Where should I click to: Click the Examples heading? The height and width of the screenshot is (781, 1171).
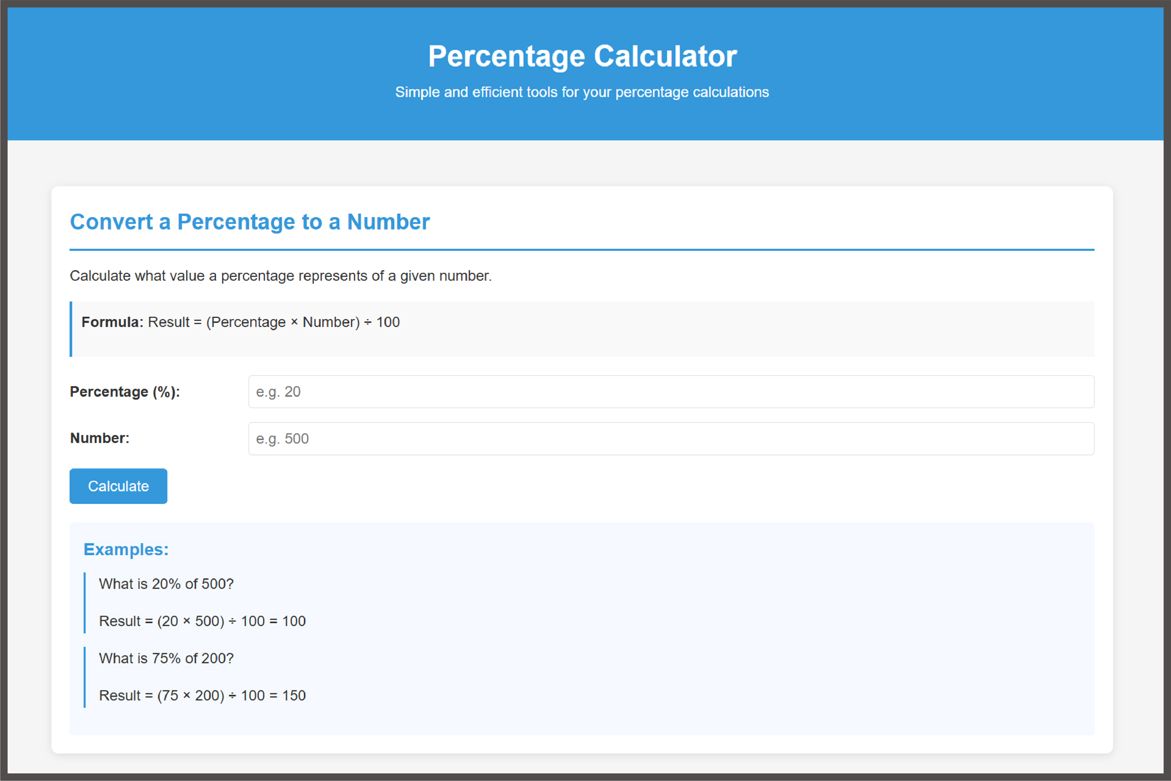[126, 549]
